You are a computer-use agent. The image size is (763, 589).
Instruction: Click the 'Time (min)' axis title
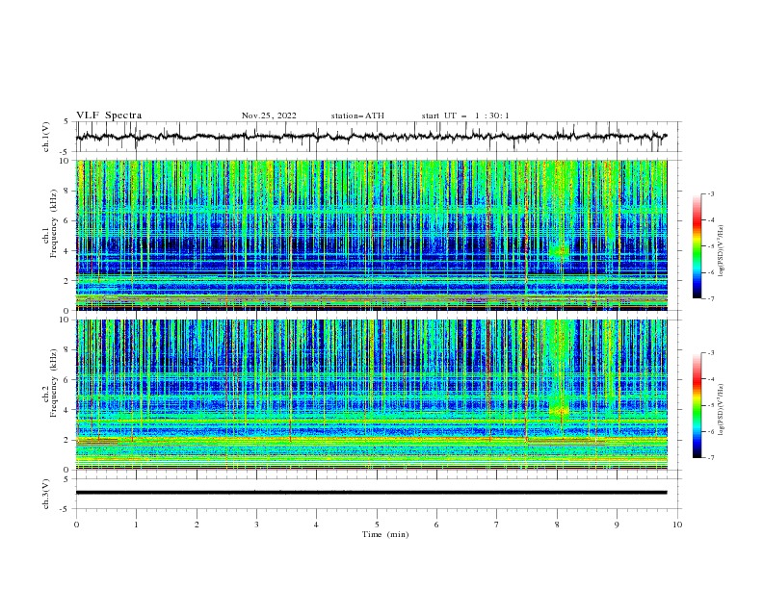(385, 534)
